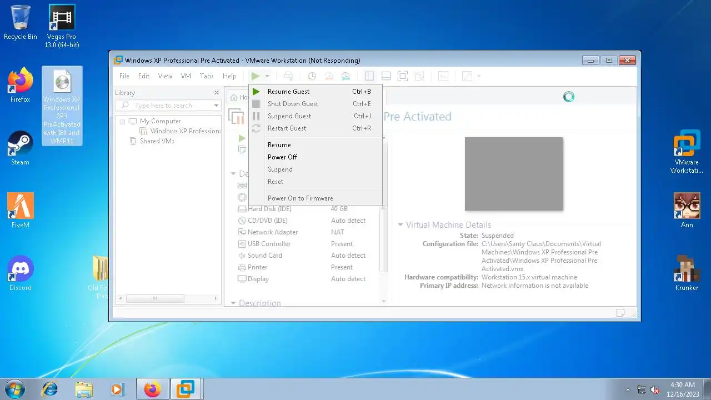The height and width of the screenshot is (400, 711).
Task: Toggle the thumbnail bar view icon
Action: pos(386,76)
